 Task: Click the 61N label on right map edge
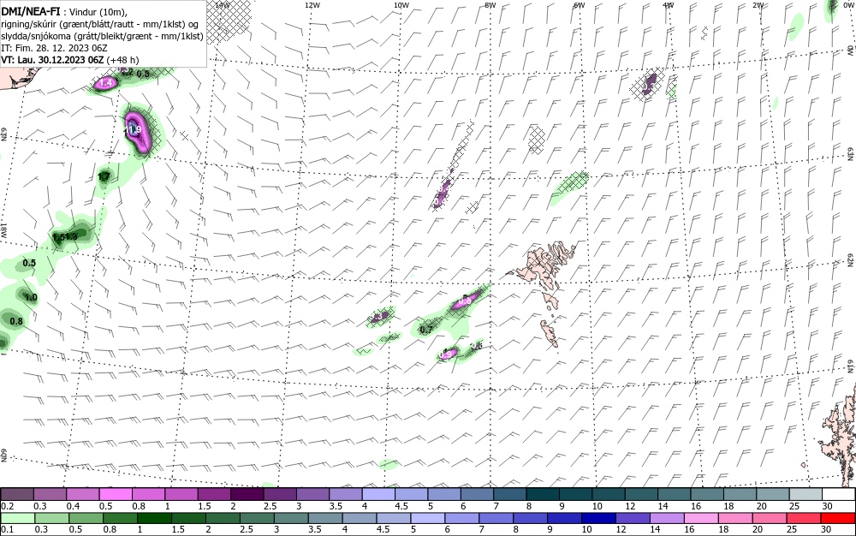(x=851, y=366)
